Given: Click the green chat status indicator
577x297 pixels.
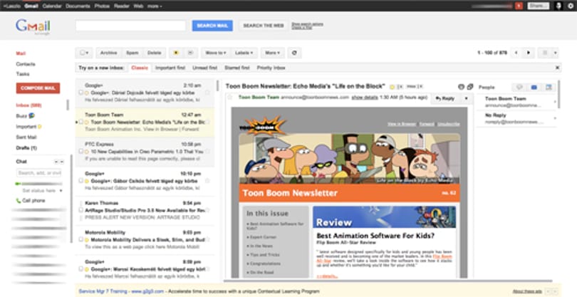Looking at the screenshot, I should 18,183.
